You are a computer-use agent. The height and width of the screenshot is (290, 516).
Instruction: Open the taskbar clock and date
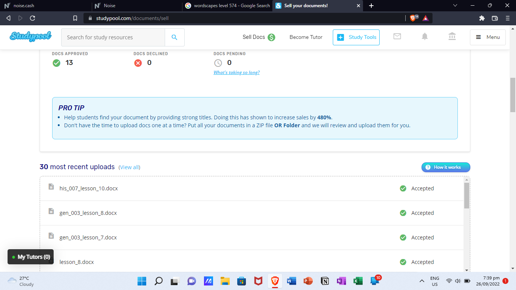[x=488, y=281]
